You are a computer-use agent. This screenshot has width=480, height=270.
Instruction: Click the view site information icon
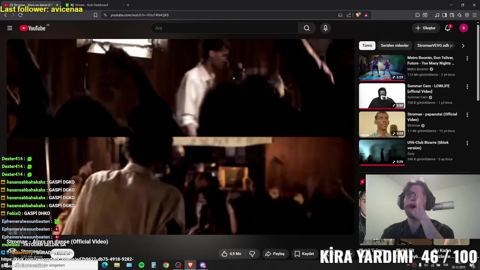coord(105,15)
